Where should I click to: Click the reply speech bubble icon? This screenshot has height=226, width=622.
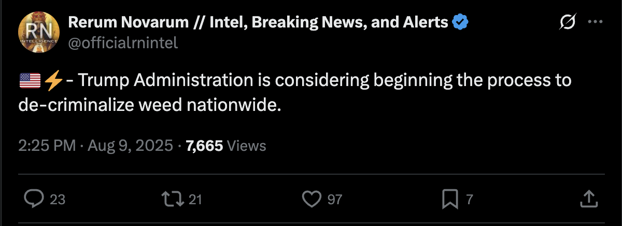coord(34,199)
